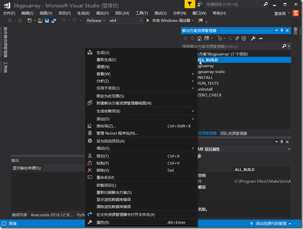The height and width of the screenshot is (229, 303).
Task: Click the search magnifier in Quick Launch
Action: (266, 4)
